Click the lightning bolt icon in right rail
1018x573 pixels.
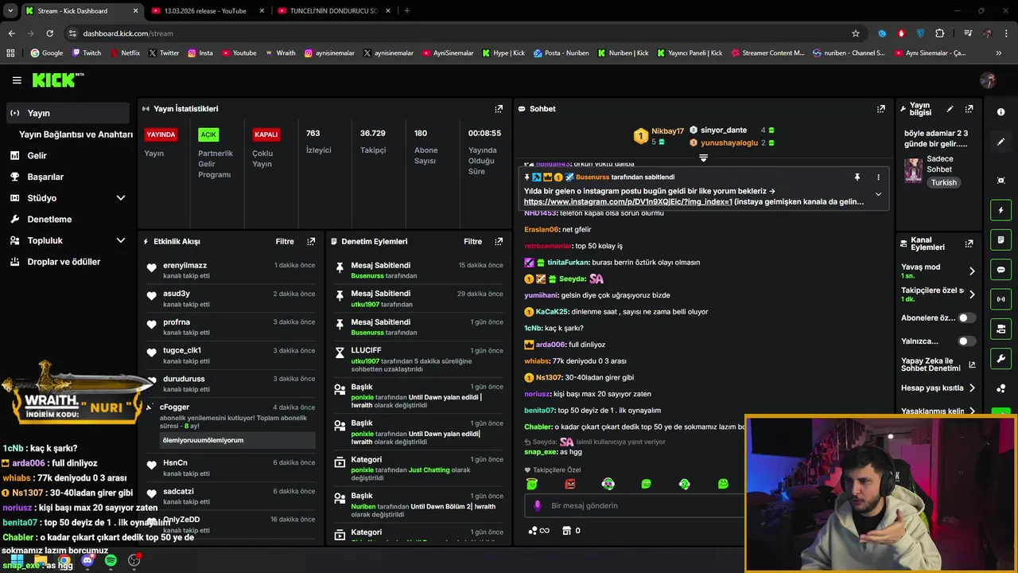tap(1001, 210)
